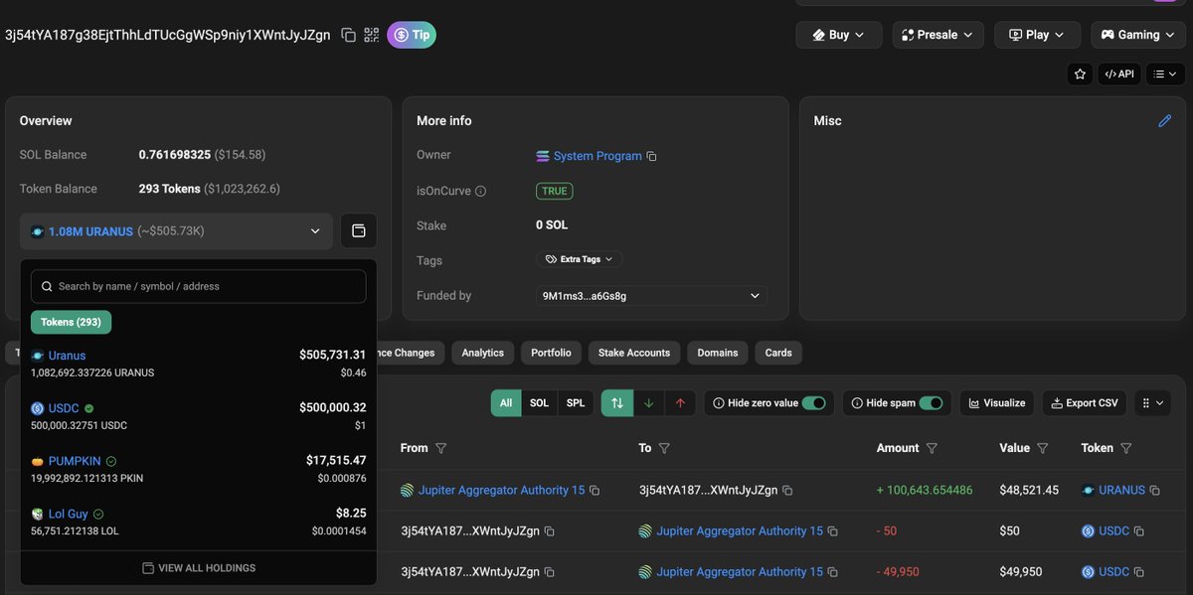Click the wallet icon beside token selector

click(359, 231)
